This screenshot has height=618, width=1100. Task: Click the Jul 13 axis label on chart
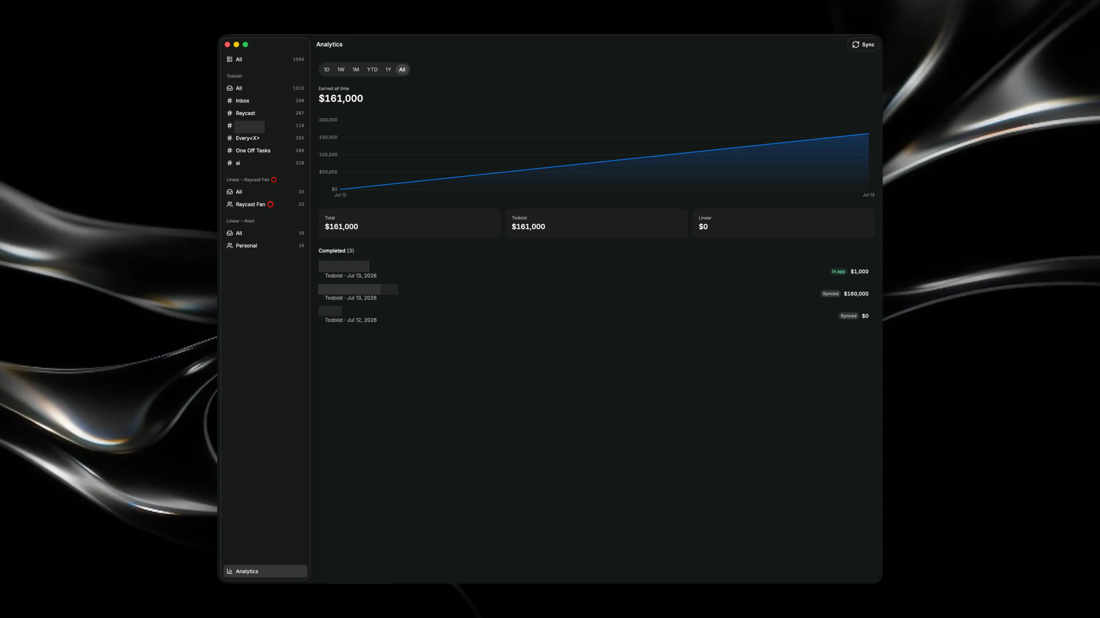pyautogui.click(x=868, y=195)
